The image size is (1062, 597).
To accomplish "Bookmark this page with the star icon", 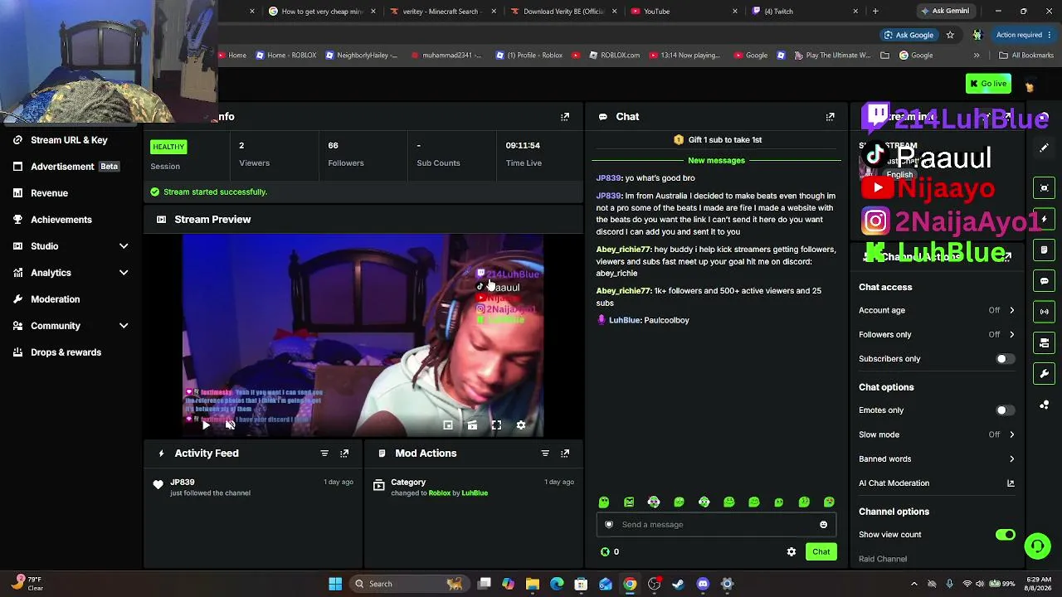I will (x=950, y=35).
